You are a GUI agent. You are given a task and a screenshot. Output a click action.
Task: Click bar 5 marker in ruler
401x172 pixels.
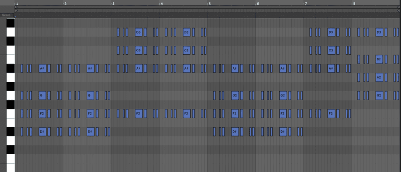(209, 4)
